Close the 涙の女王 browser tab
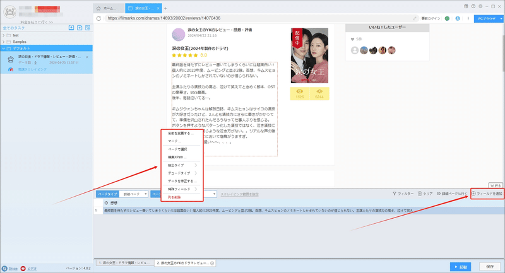This screenshot has height=273, width=505. tap(158, 8)
